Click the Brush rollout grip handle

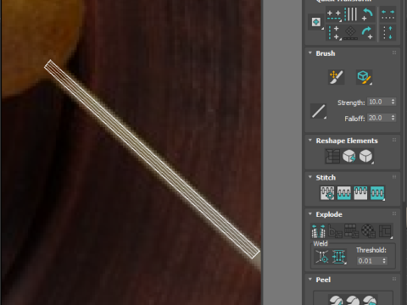coord(394,53)
